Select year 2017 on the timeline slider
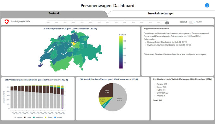 pyautogui.click(x=107, y=21)
